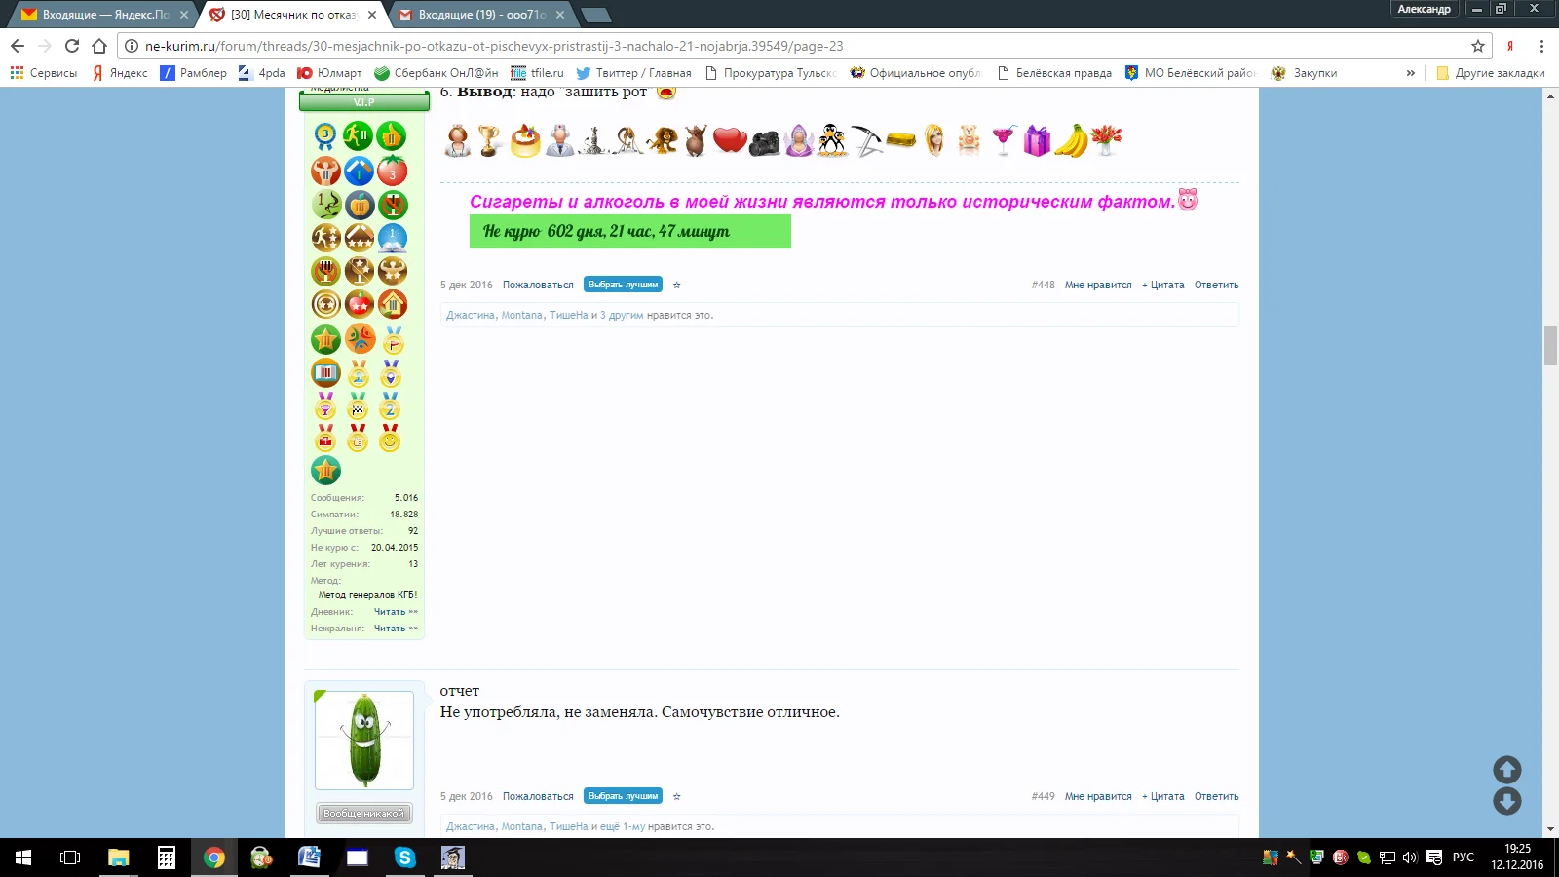Open the Сервисы apps bookmark
1559x877 pixels.
(x=44, y=73)
